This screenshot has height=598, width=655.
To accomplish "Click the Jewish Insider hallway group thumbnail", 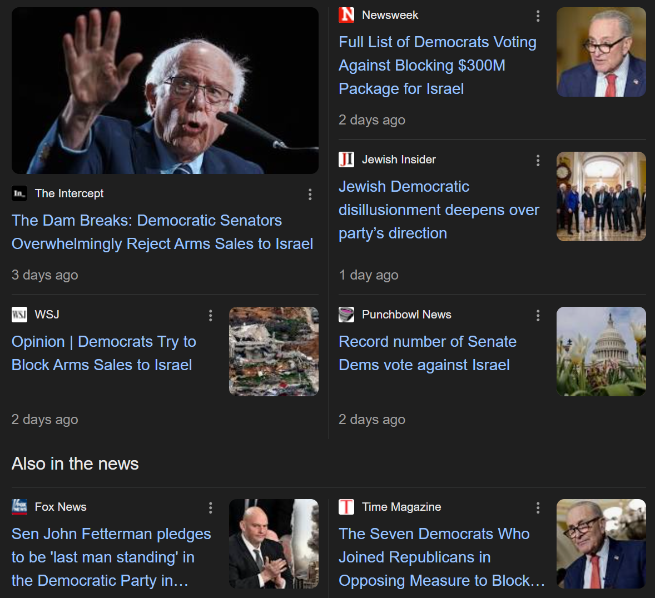I will (601, 197).
